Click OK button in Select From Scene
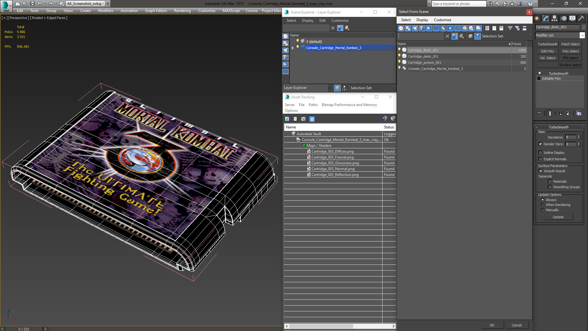 pyautogui.click(x=492, y=325)
